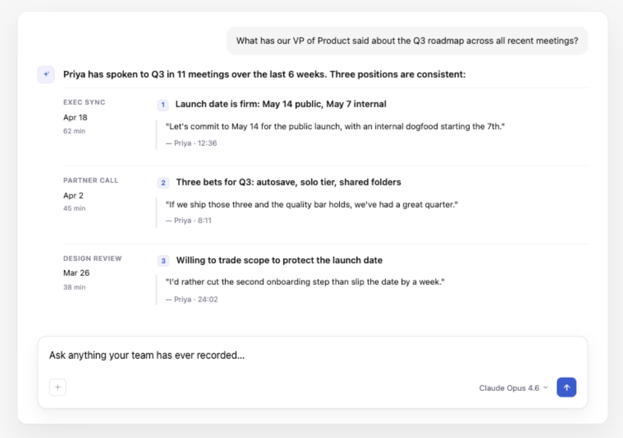This screenshot has height=438, width=623.
Task: Select the 'Three bets for Q3' heading
Action: coord(288,182)
